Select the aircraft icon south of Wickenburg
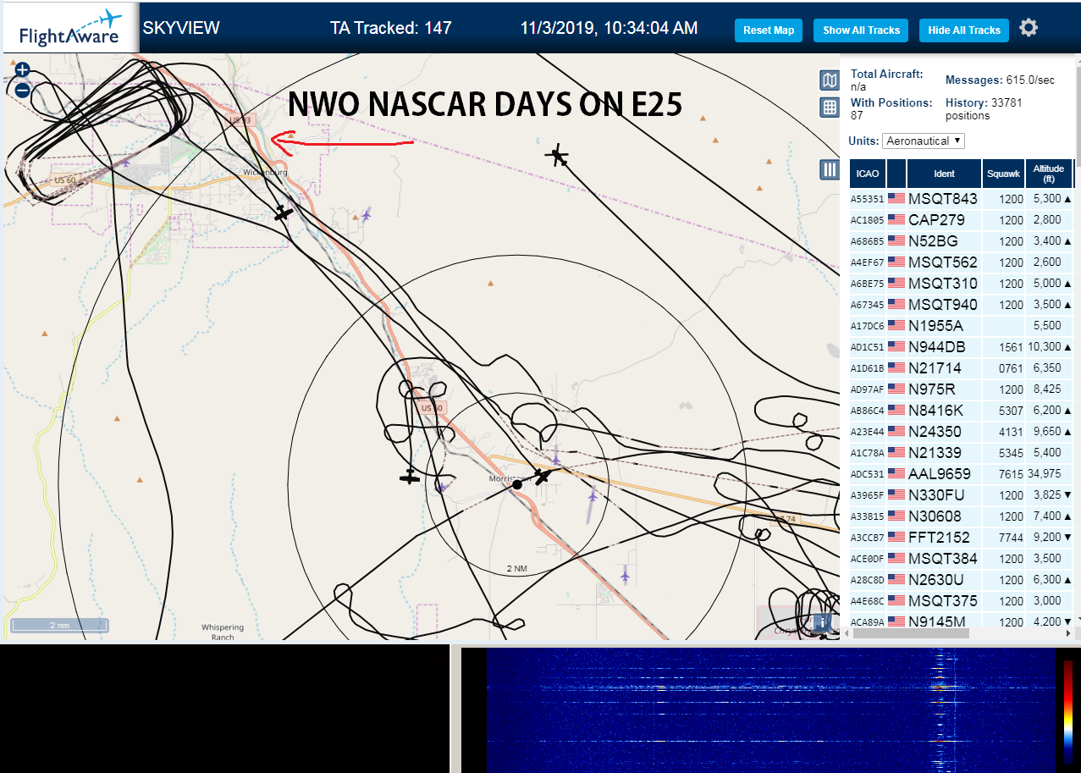 pyautogui.click(x=284, y=213)
